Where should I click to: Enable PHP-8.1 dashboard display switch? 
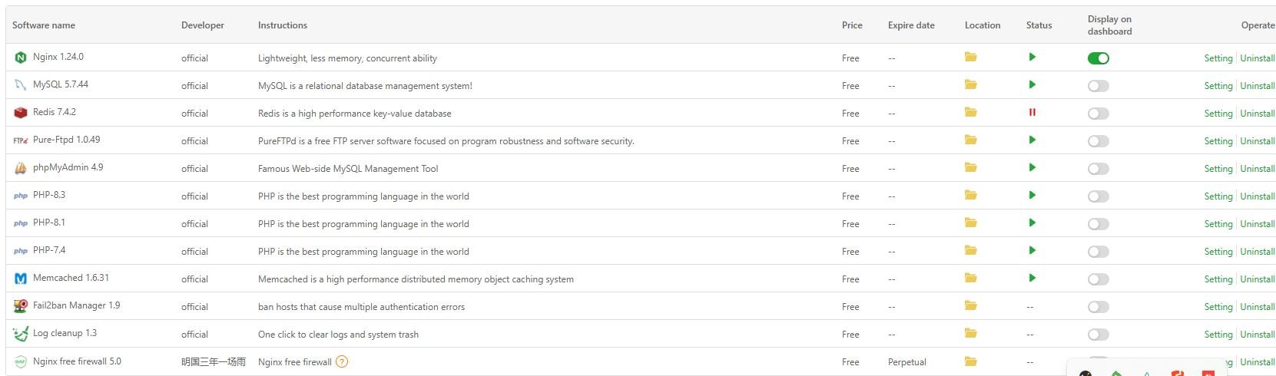coord(1099,224)
